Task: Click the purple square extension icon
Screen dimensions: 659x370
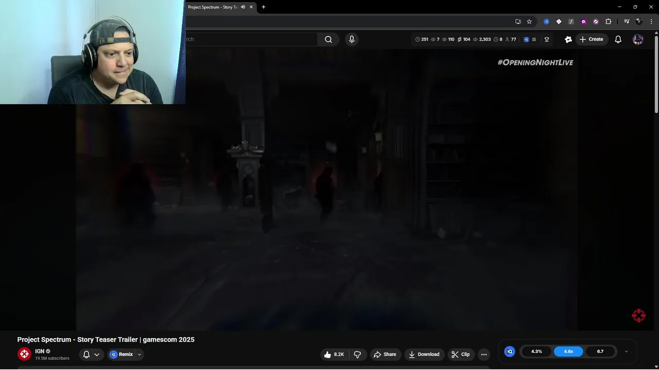Action: tap(583, 22)
